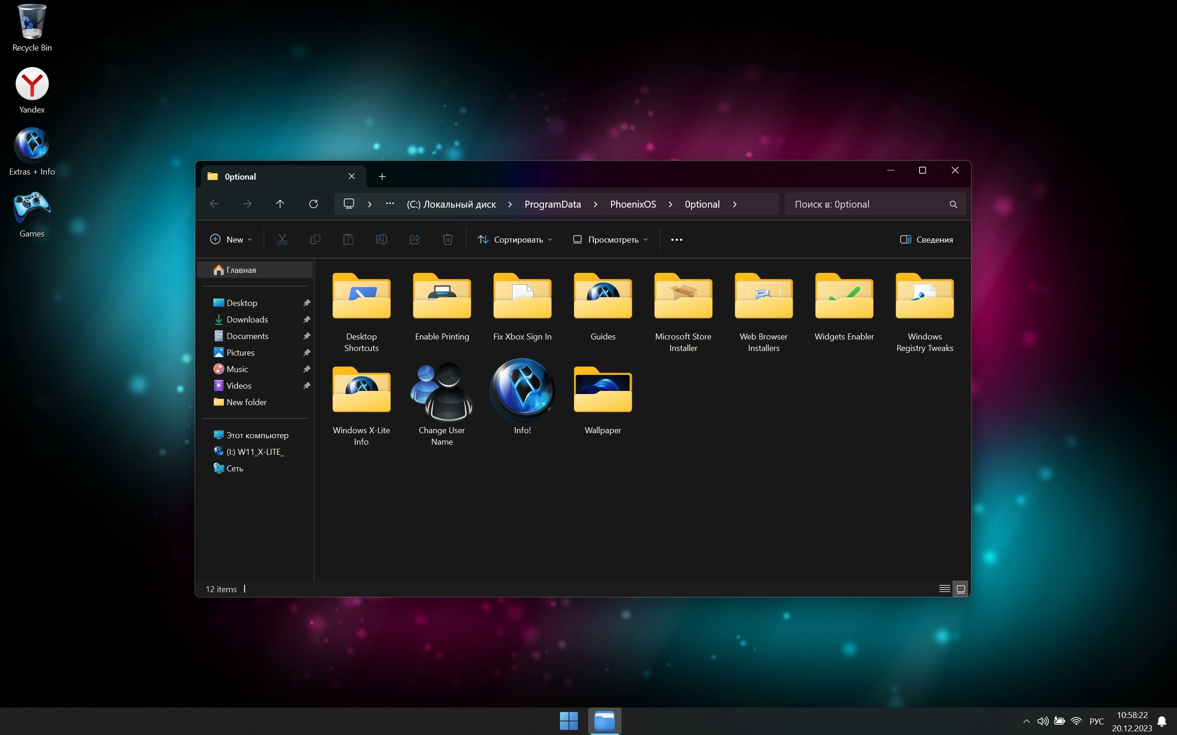Open the three-dot See more menu

pyautogui.click(x=676, y=240)
